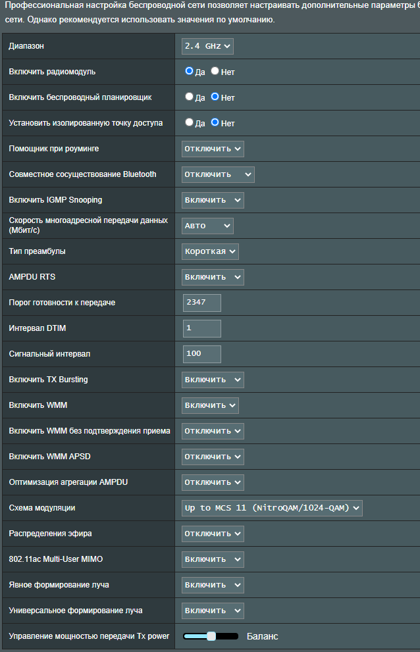Open Универсальное формирование луча dropdown

[x=213, y=611]
